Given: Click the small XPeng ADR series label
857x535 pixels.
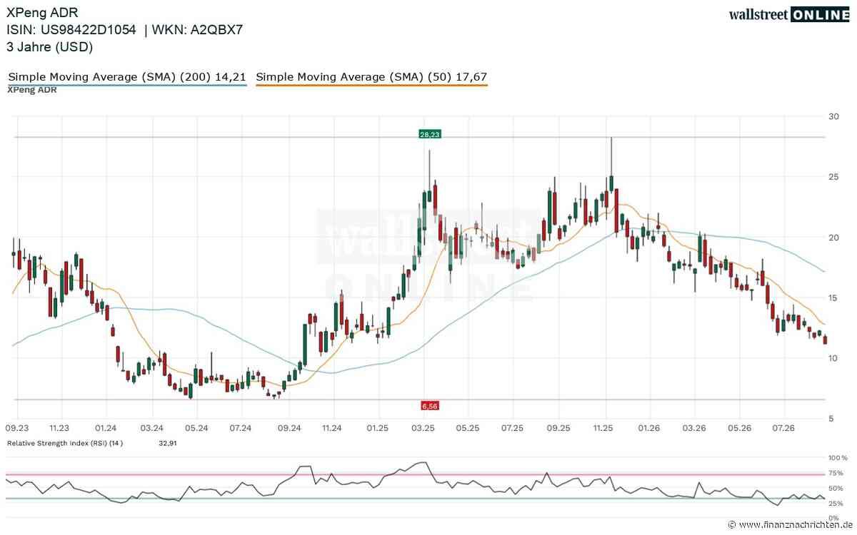Looking at the screenshot, I should (32, 90).
